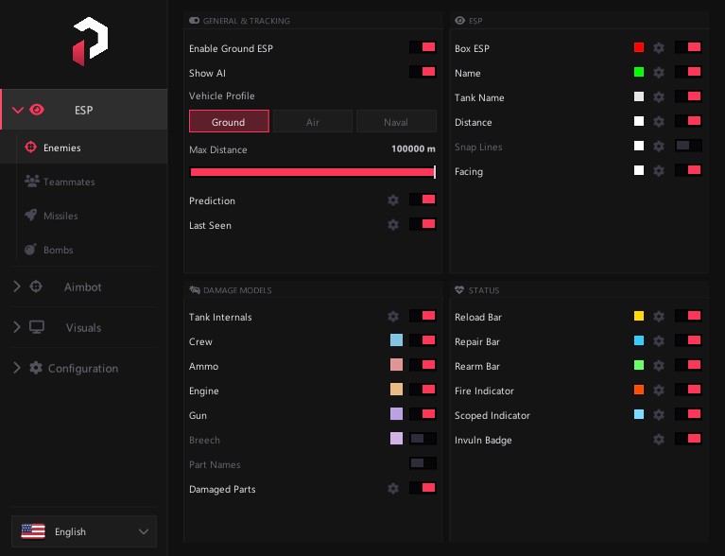The image size is (725, 556).
Task: Enable the Snap Lines switch
Action: click(688, 146)
